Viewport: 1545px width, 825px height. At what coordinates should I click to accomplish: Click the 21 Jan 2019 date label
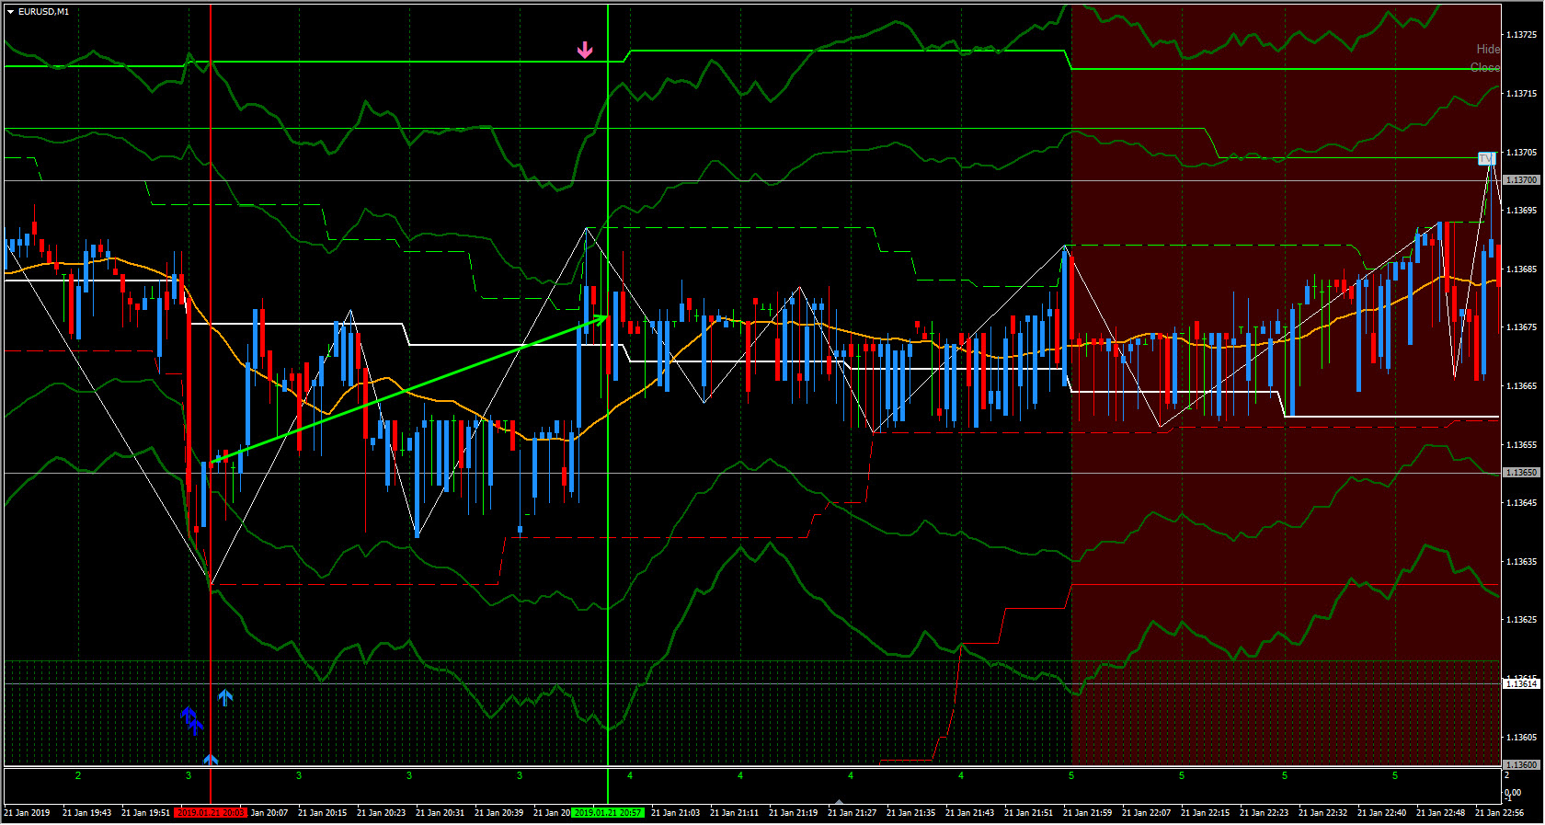click(x=27, y=813)
